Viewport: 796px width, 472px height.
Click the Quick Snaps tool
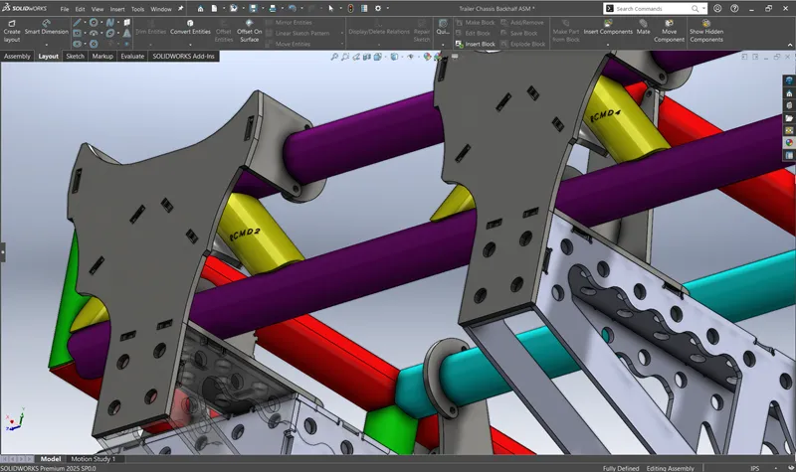point(443,28)
